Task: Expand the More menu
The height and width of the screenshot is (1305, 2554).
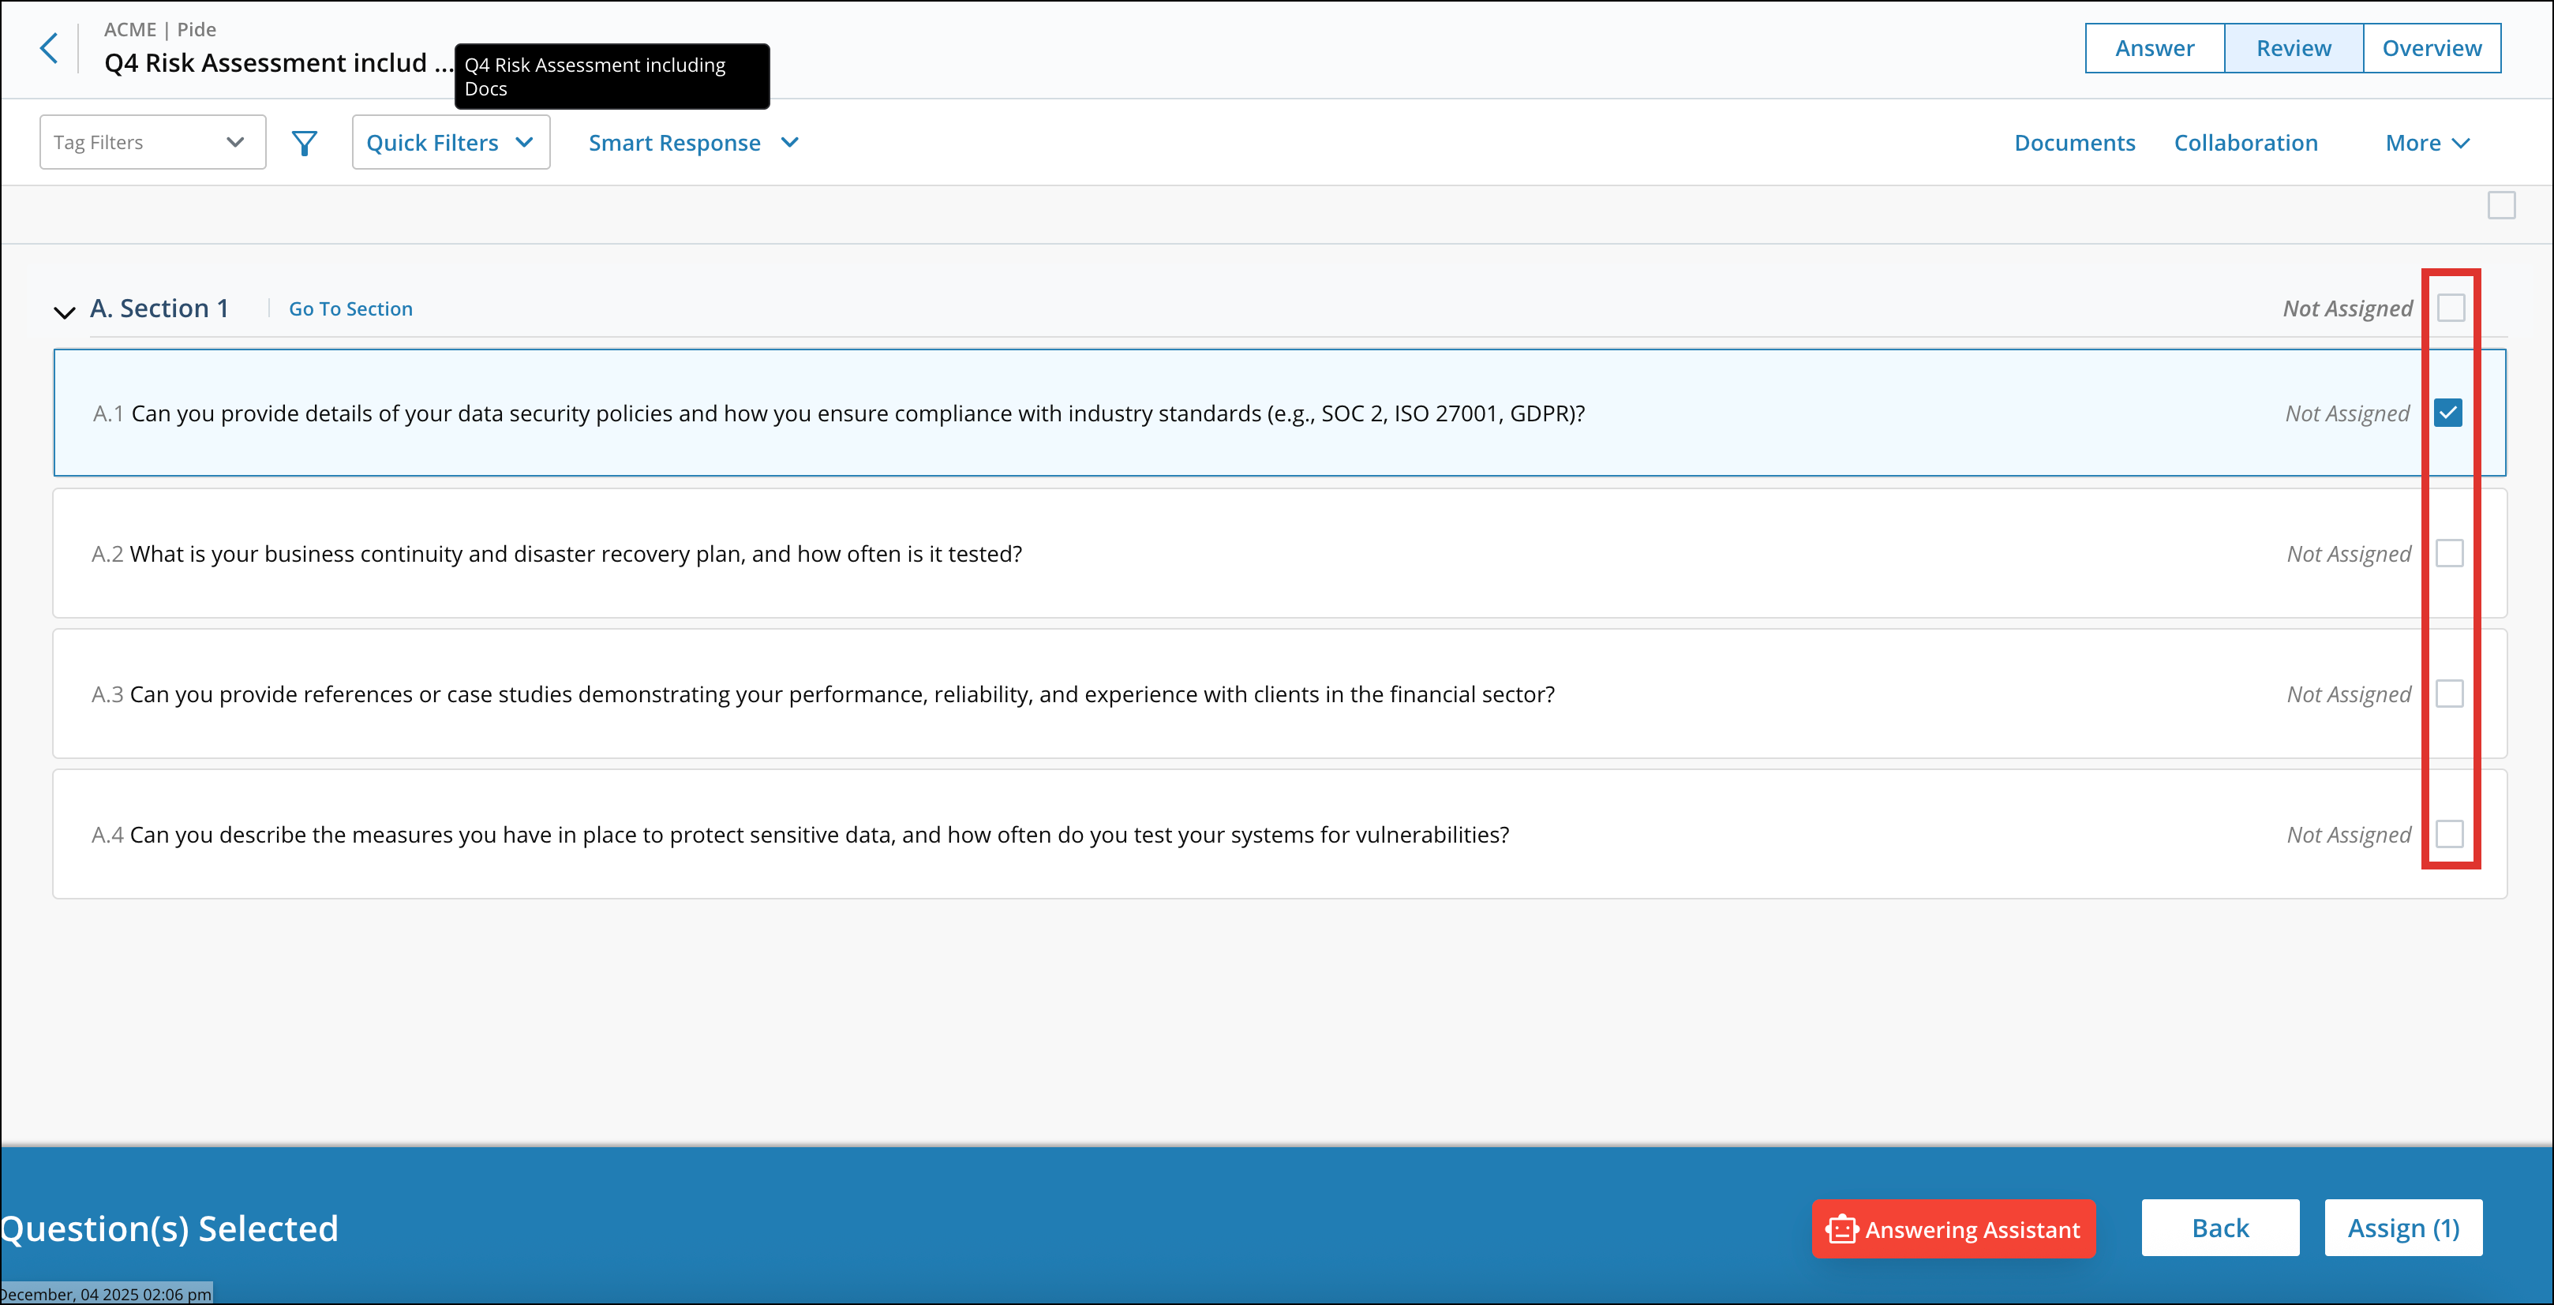Action: point(2426,143)
